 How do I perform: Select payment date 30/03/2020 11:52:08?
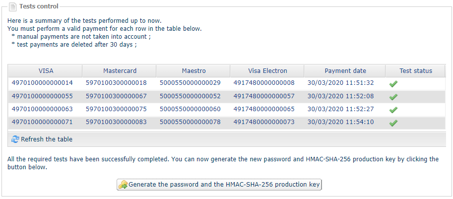340,96
